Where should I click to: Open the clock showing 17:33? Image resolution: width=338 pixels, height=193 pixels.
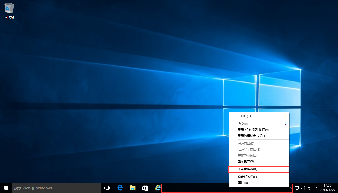(327, 188)
